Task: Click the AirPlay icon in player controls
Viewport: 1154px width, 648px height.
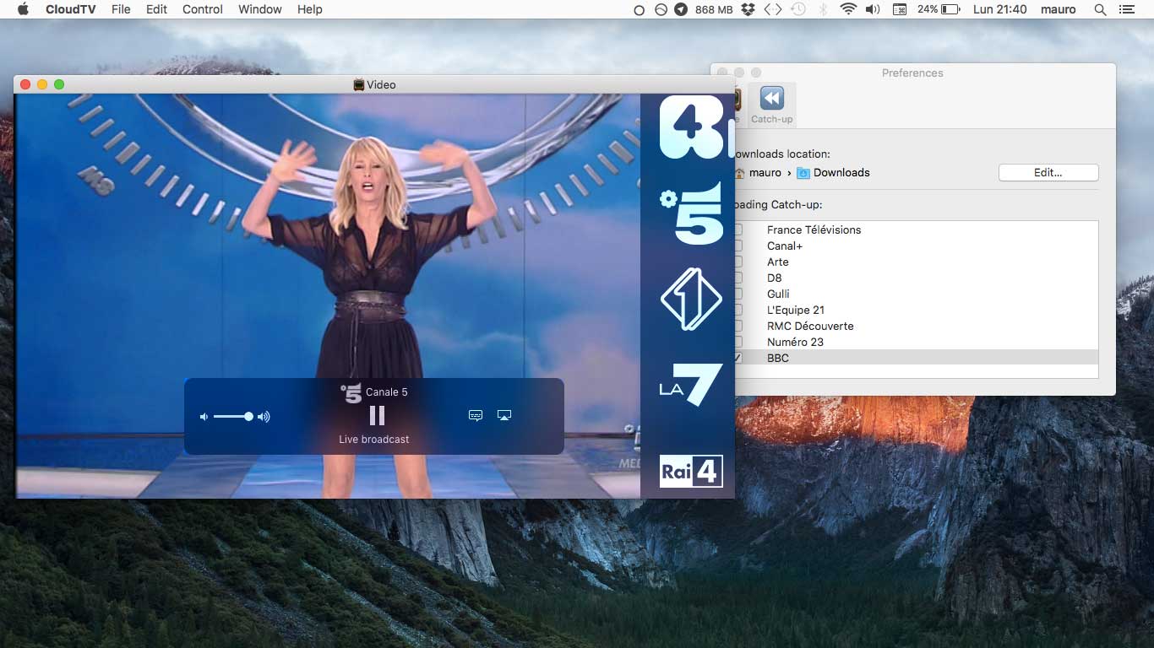Action: (x=504, y=415)
